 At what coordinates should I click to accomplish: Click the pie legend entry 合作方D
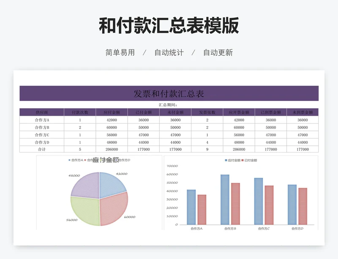tap(123, 160)
